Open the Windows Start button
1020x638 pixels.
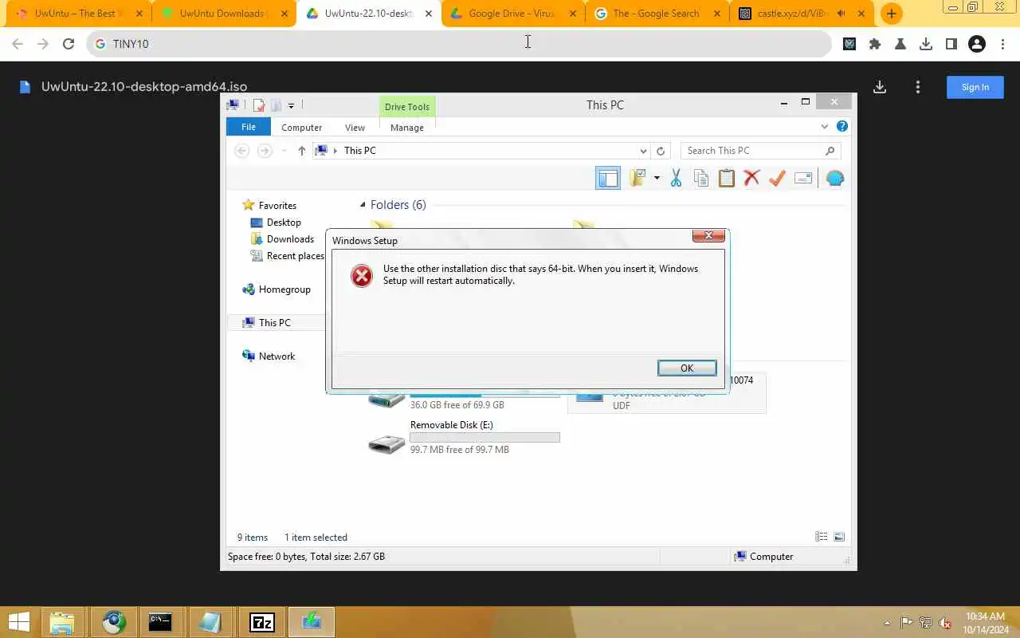[x=18, y=622]
